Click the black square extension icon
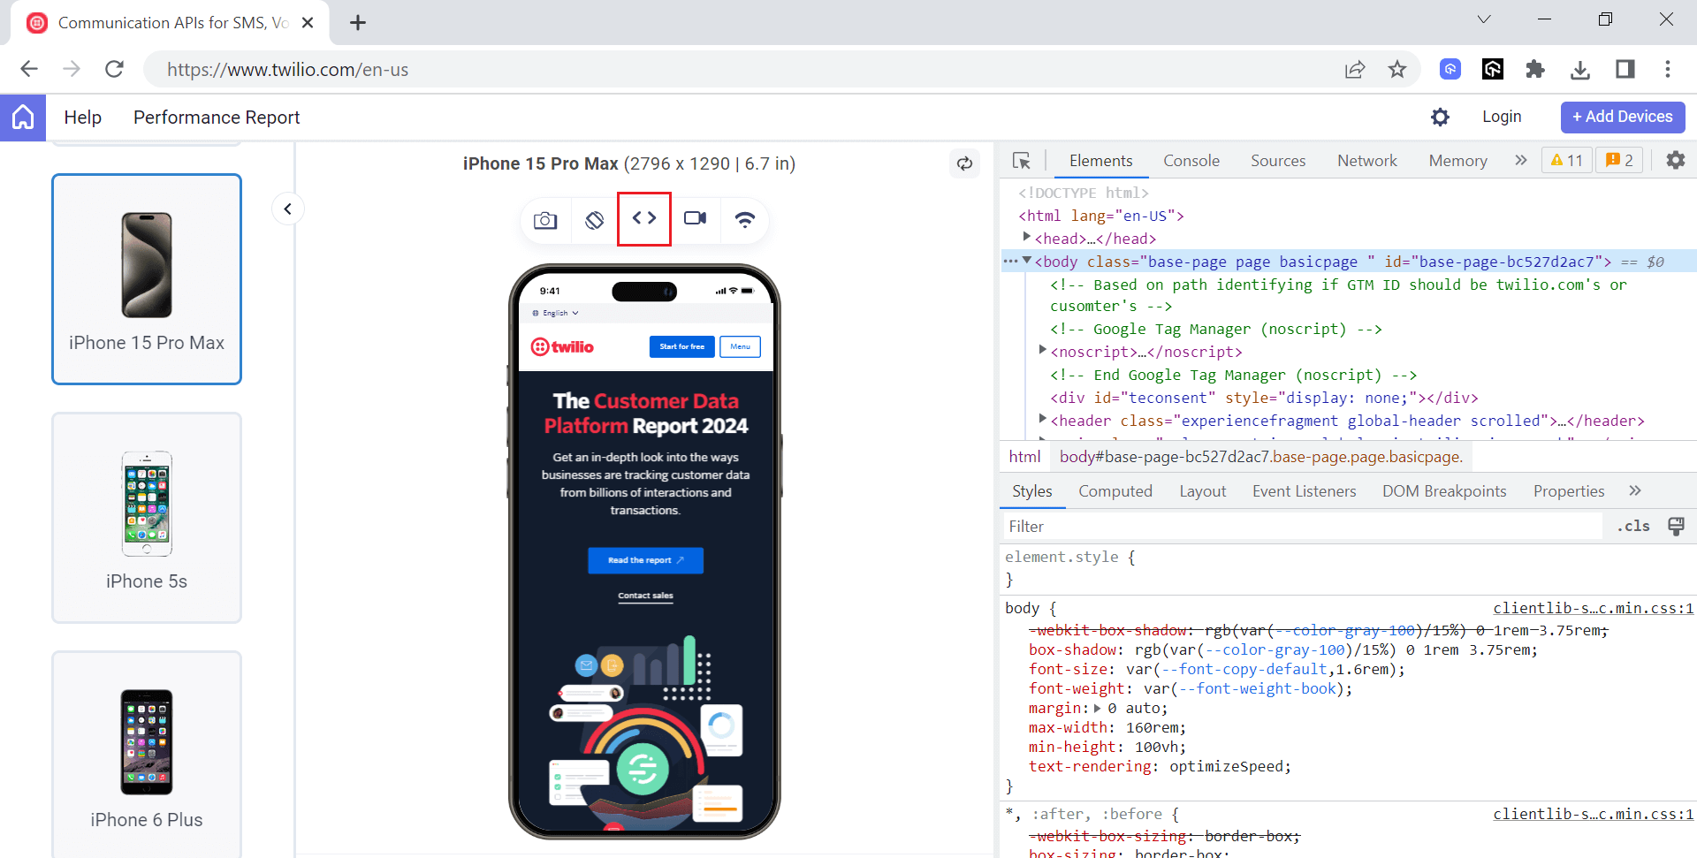The image size is (1697, 858). 1493,69
